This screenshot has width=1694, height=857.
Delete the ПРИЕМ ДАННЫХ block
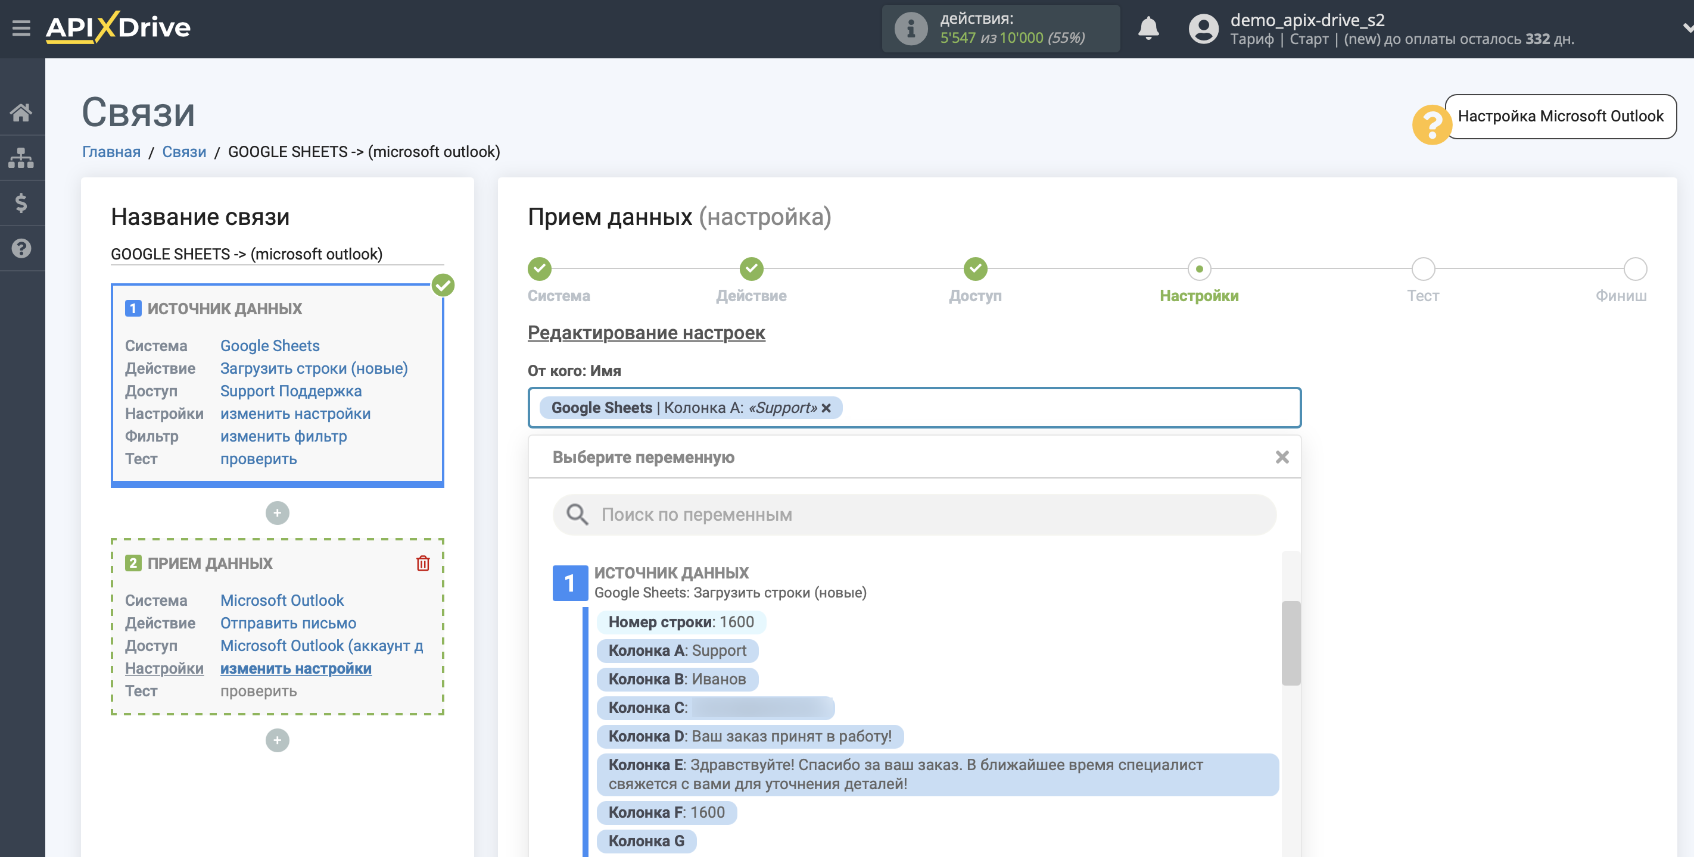pos(423,563)
